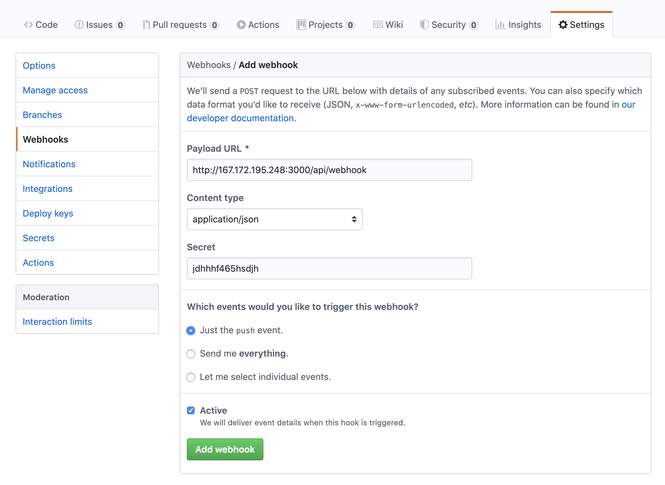Open Interaction limits under Moderation
Screen dimensions: 665x485
click(87, 322)
